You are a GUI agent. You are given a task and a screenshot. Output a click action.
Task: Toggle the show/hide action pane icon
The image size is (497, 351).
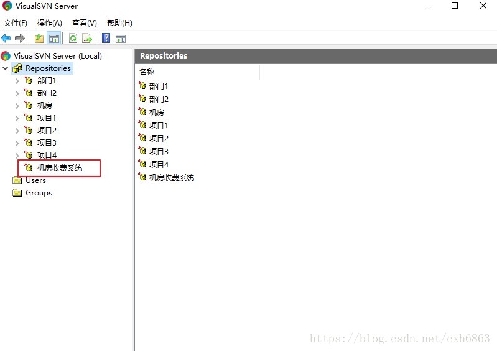click(x=121, y=39)
